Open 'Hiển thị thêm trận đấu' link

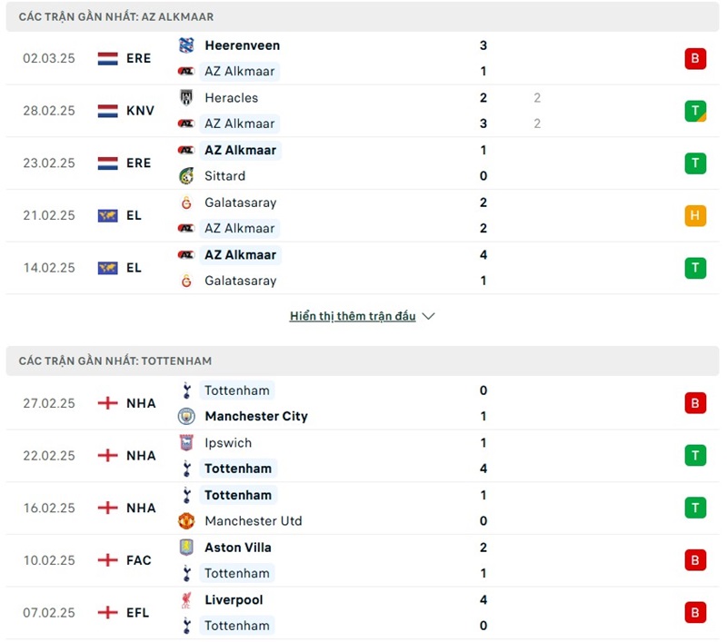tap(353, 317)
